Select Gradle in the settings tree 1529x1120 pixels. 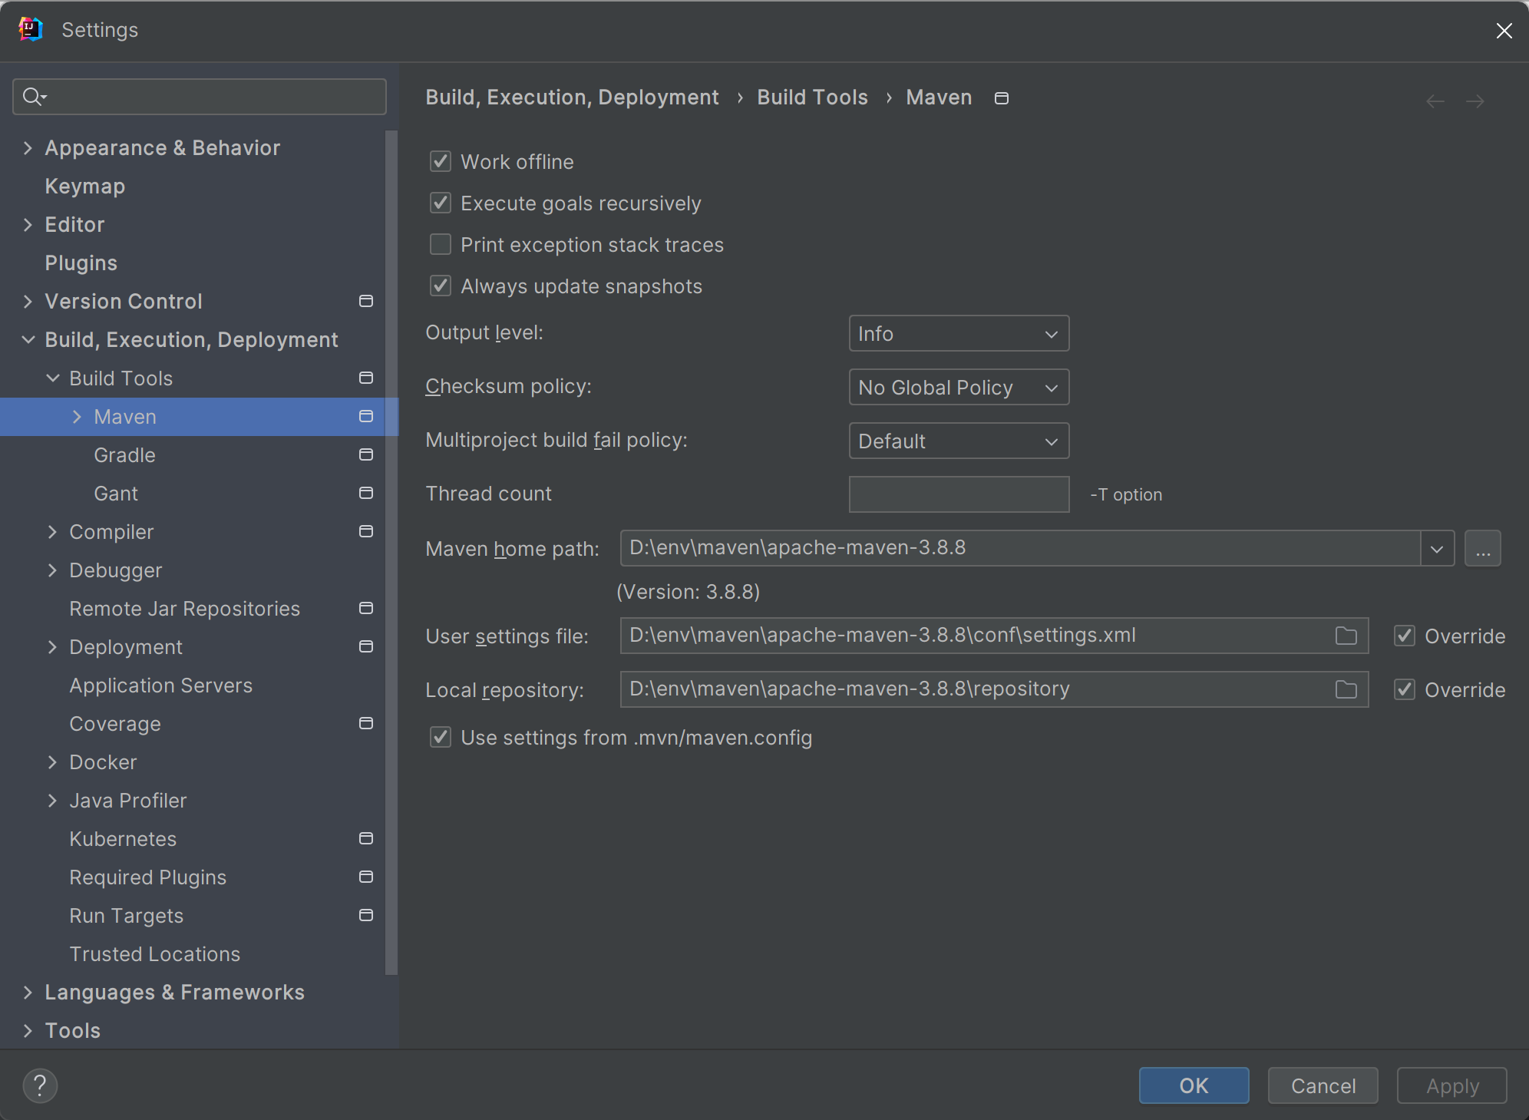click(124, 455)
